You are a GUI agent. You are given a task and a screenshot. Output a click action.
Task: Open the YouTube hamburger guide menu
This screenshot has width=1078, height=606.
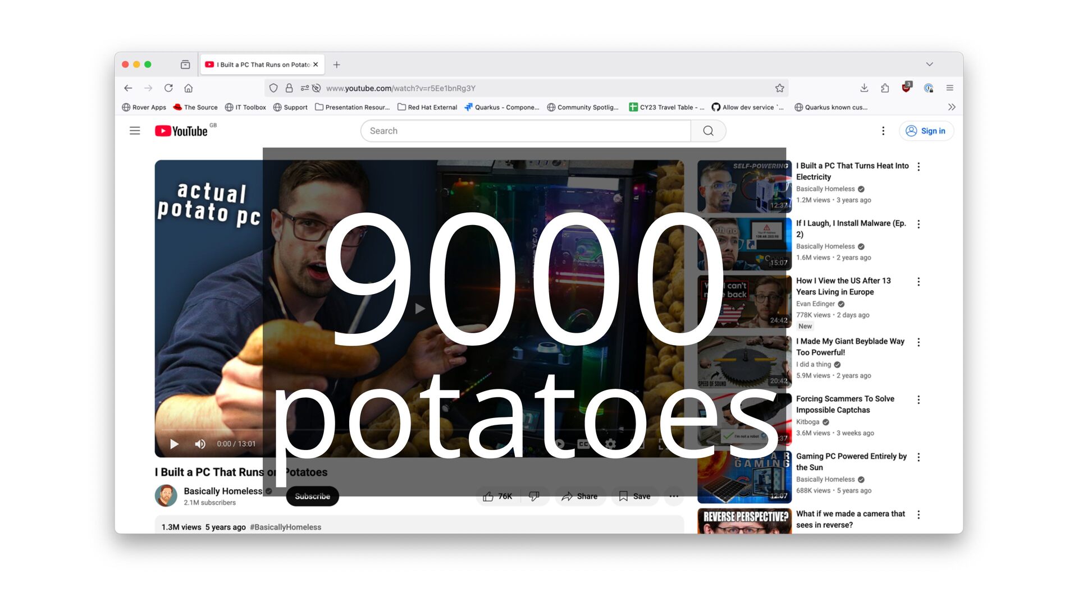point(135,131)
